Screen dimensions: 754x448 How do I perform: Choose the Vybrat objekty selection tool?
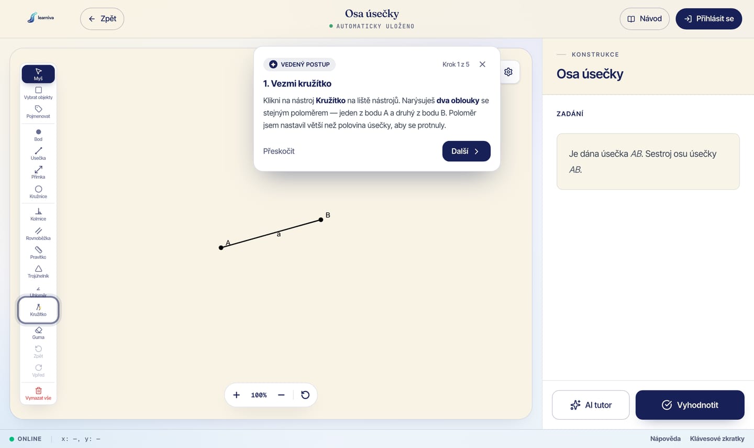[x=38, y=93]
